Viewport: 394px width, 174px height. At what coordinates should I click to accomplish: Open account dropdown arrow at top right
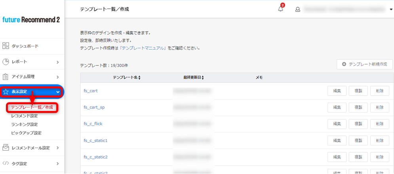[x=391, y=10]
